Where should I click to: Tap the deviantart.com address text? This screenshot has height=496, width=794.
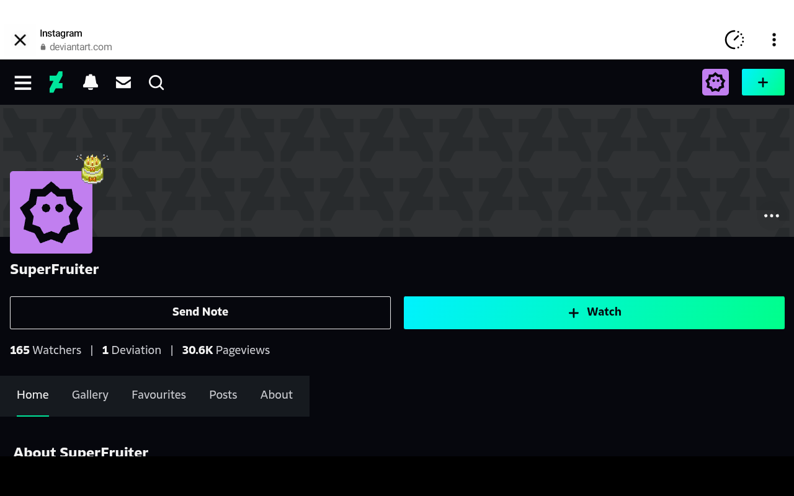point(81,47)
